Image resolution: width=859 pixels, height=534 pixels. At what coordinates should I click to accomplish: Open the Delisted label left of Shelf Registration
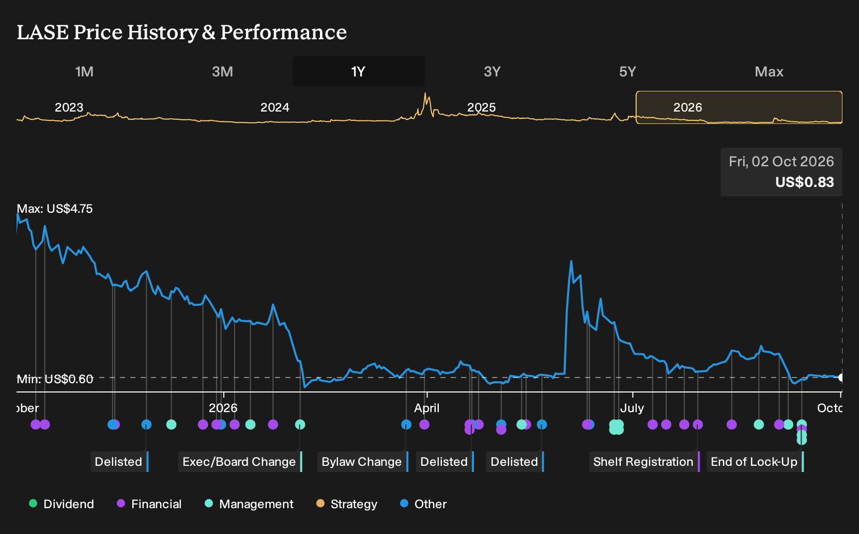[515, 462]
